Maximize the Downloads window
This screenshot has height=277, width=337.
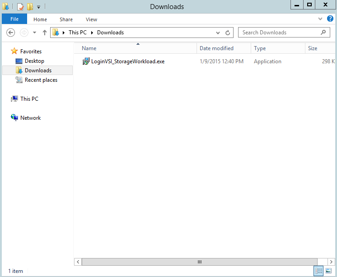pyautogui.click(x=309, y=5)
